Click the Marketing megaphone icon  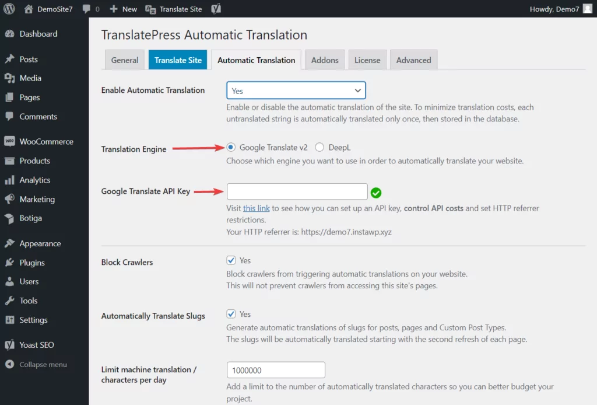[x=10, y=199]
